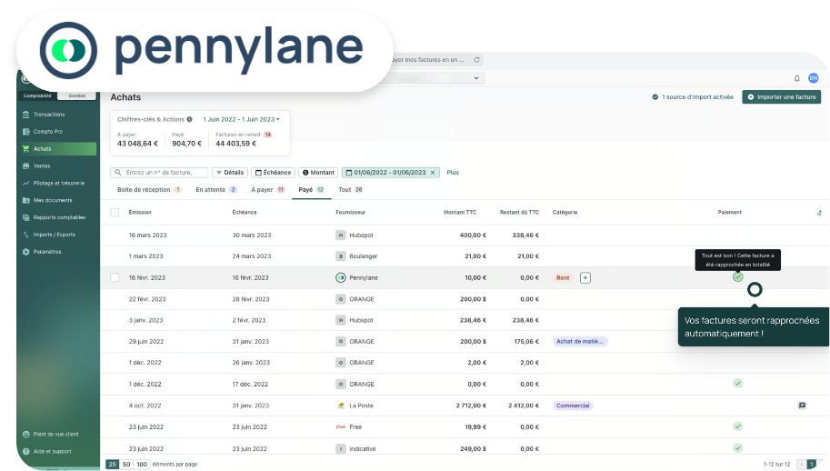830x471 pixels.
Task: Open the Échéance filter dropdown
Action: pos(273,172)
